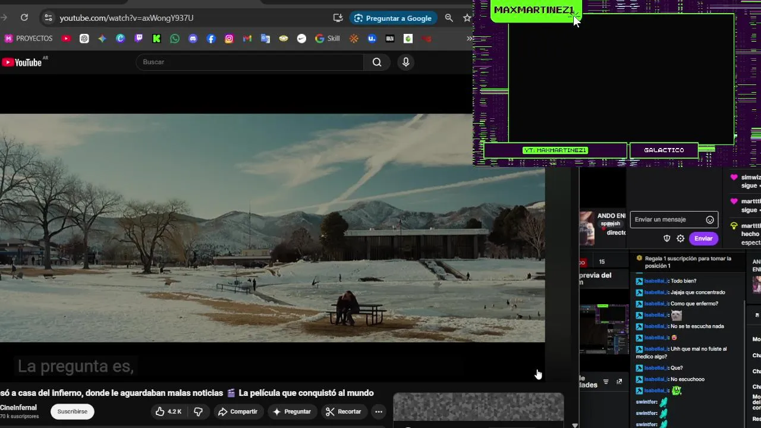Open site information icon in address bar
This screenshot has height=428, width=761.
(48, 18)
